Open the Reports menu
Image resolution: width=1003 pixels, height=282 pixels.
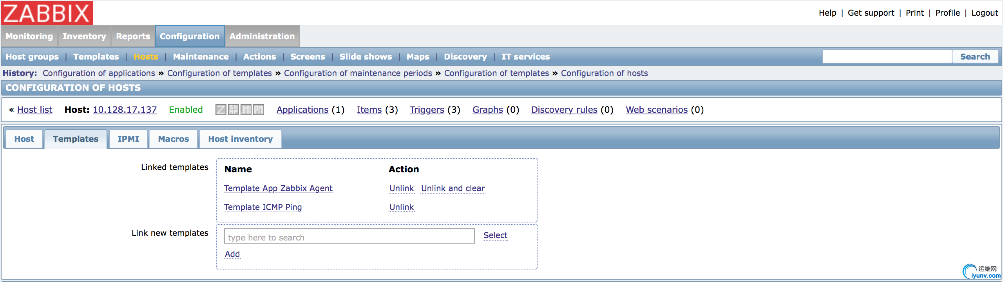[133, 36]
